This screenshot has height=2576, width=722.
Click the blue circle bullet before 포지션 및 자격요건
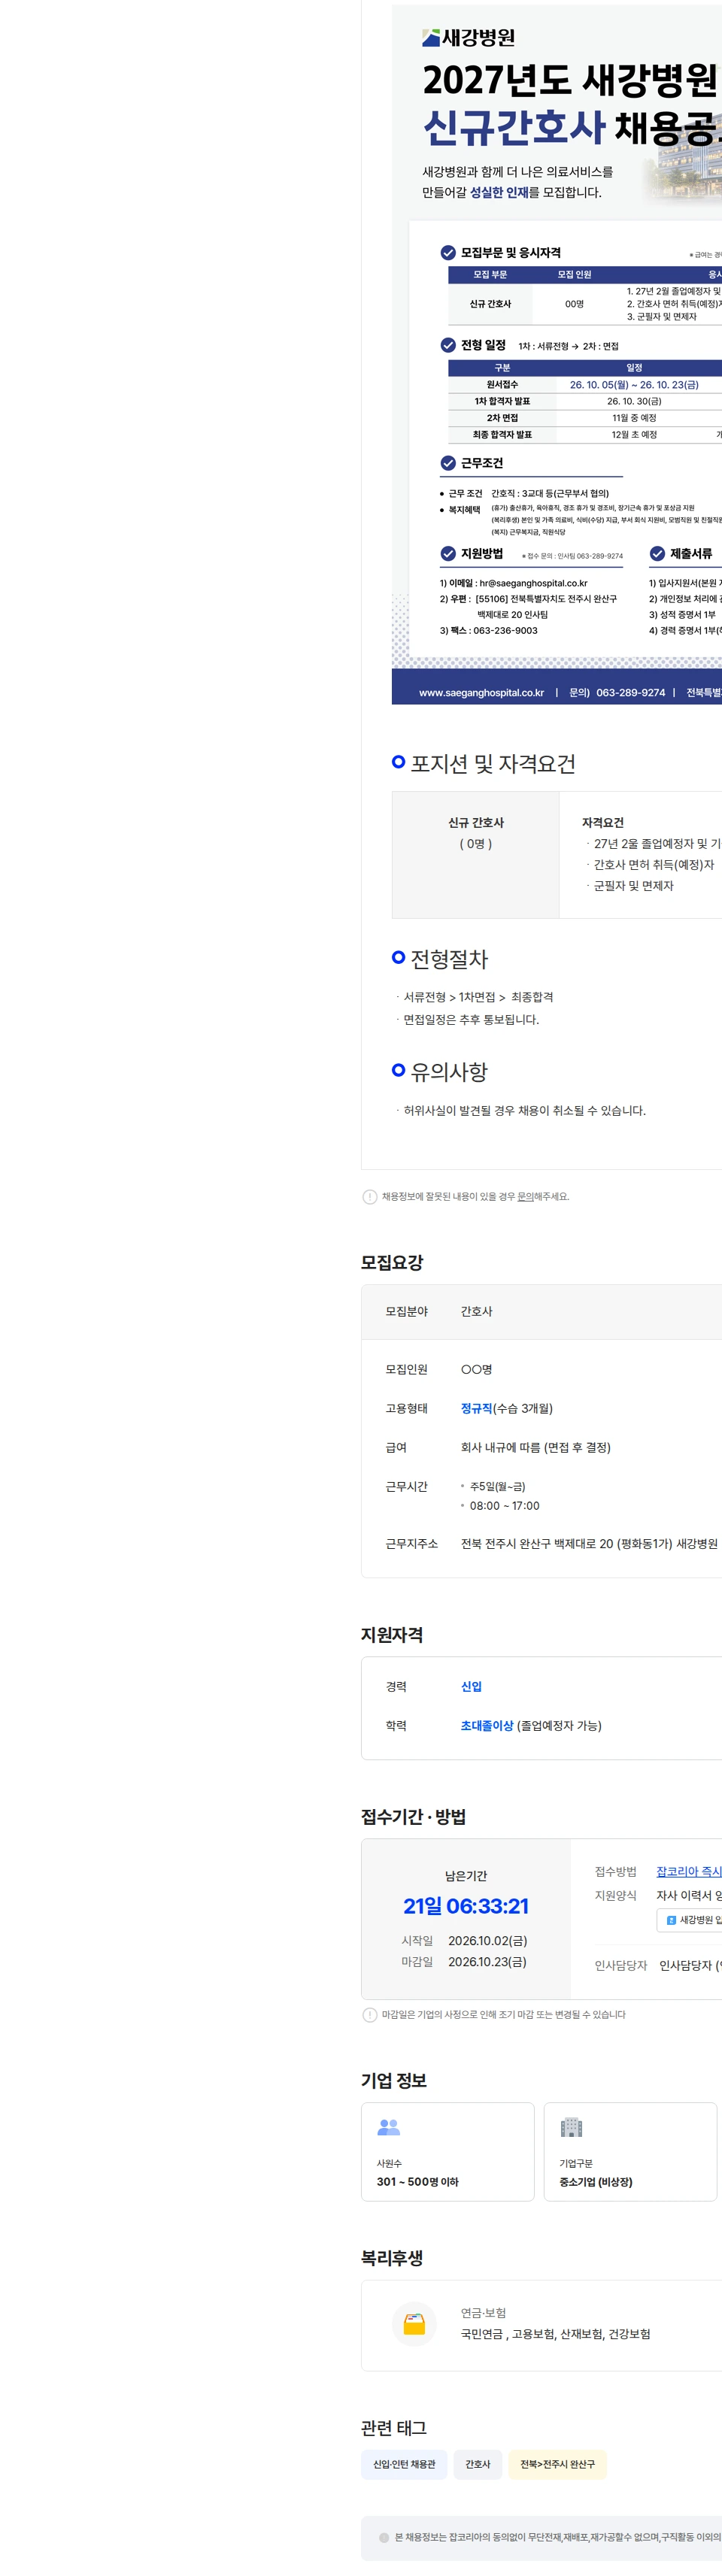tap(398, 762)
